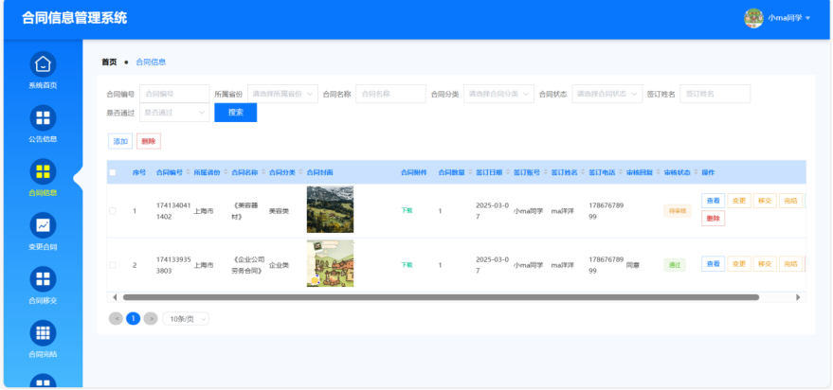Click contract number 1741340411402

click(x=172, y=211)
